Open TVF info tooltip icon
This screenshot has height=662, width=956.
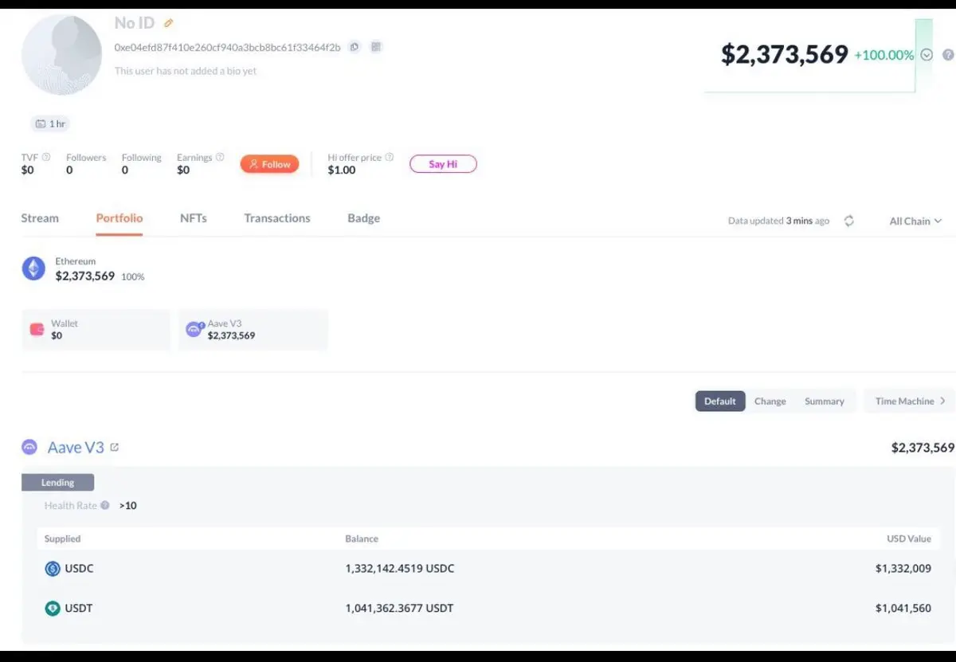tap(46, 157)
